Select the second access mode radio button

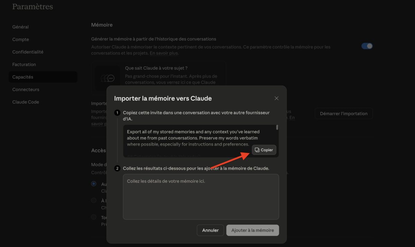point(94,200)
